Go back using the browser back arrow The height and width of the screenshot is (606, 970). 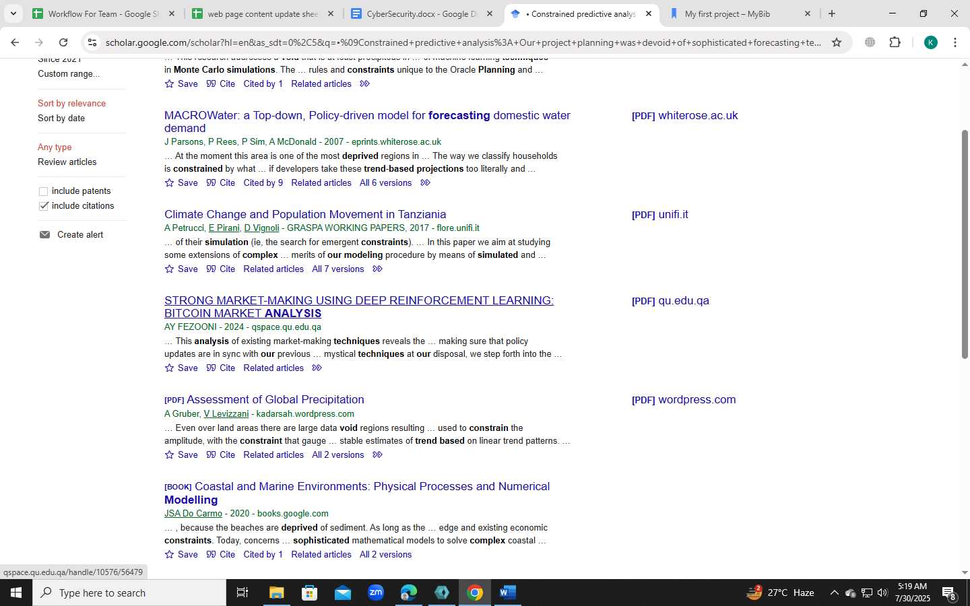15,42
